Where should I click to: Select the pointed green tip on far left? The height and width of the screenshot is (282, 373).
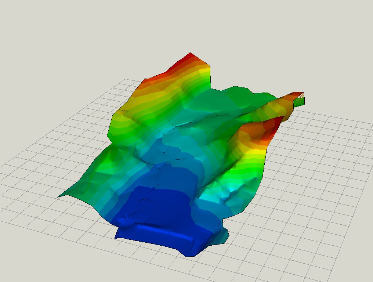[61, 196]
